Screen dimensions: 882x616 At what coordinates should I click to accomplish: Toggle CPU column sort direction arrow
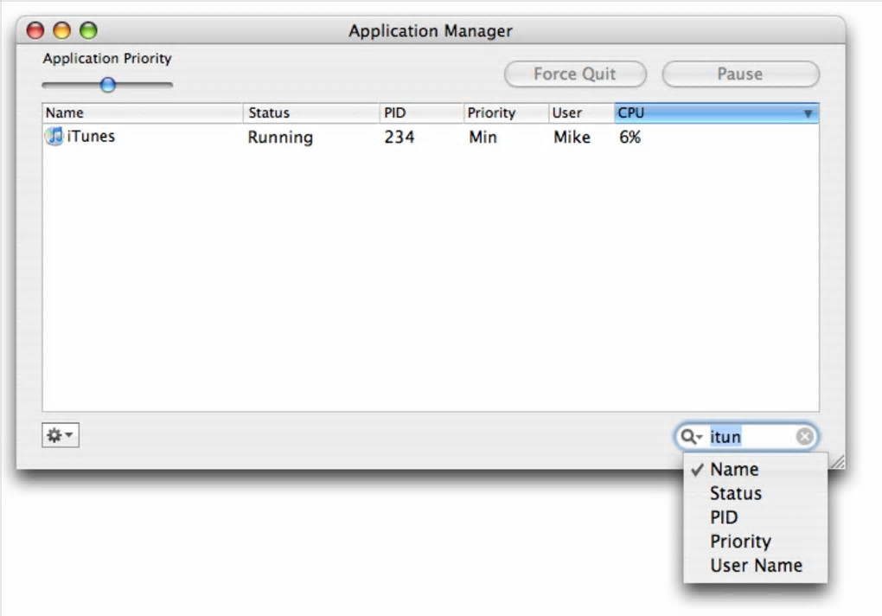click(x=808, y=113)
